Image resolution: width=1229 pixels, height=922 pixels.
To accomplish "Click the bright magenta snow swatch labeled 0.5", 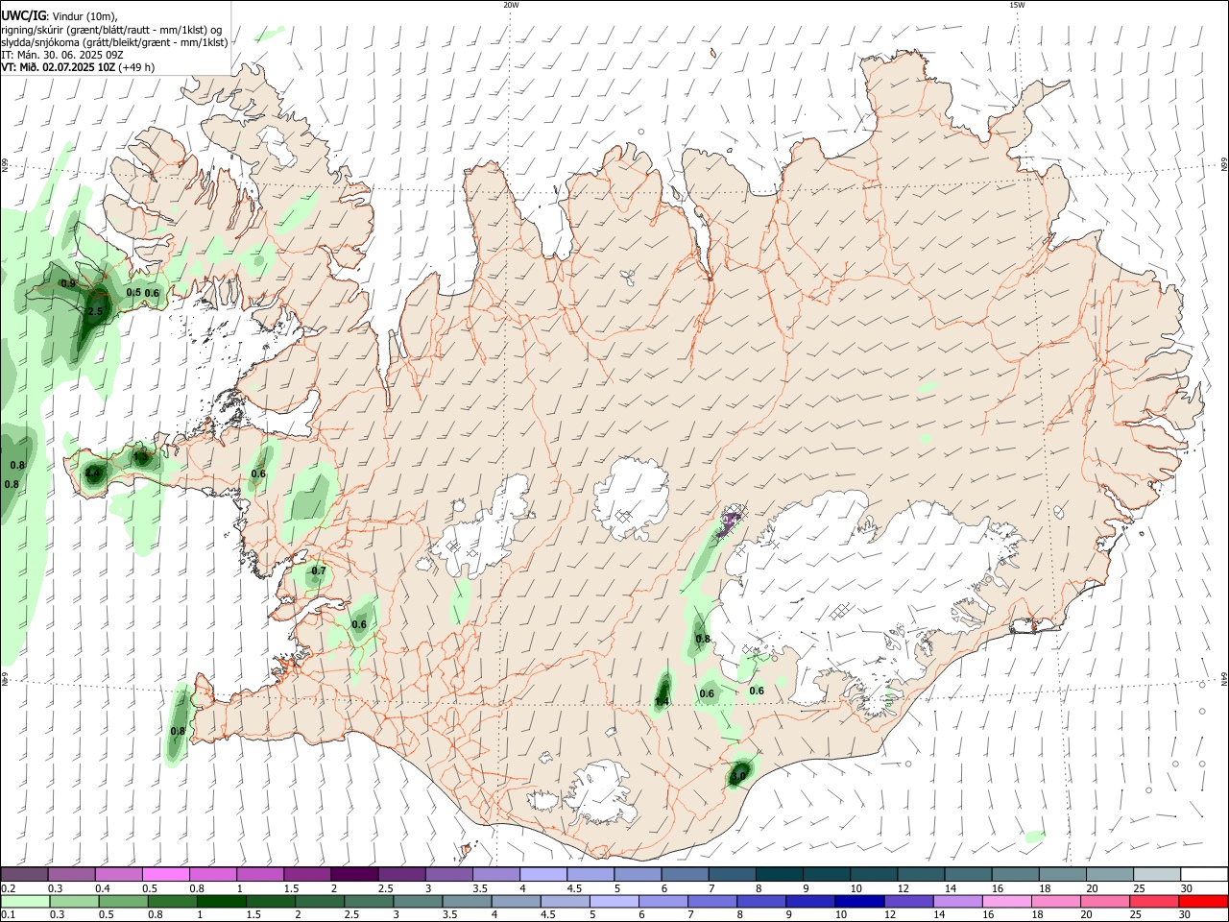I will click(x=165, y=874).
